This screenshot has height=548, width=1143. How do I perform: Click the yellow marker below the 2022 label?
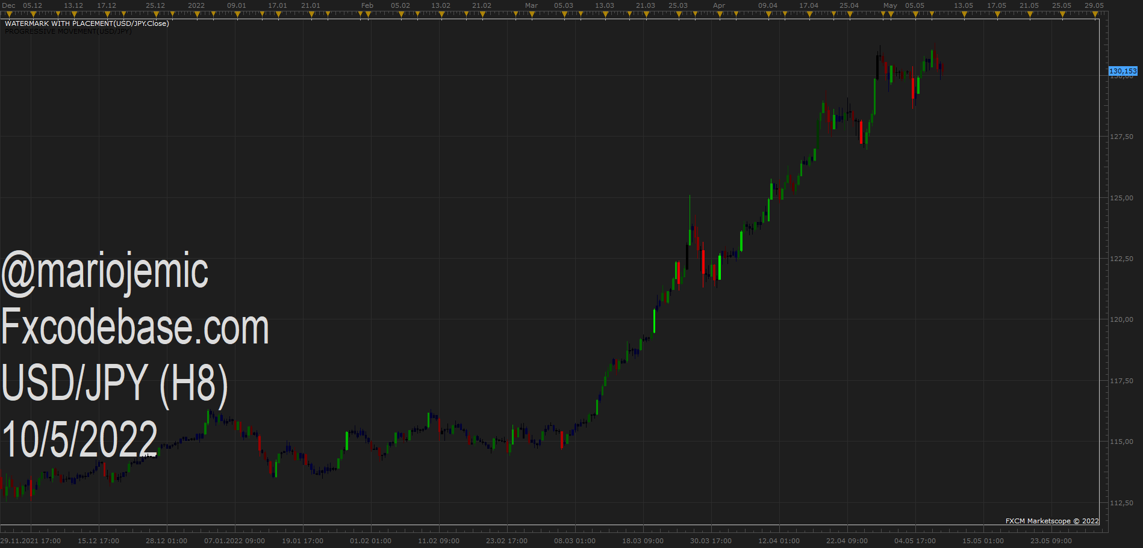click(197, 14)
